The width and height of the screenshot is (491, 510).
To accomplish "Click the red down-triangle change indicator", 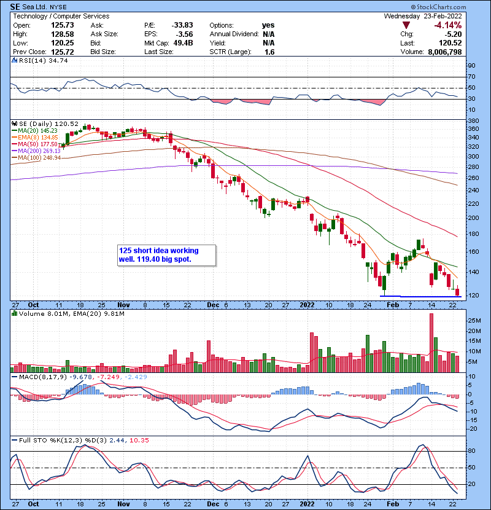I will pyautogui.click(x=406, y=25).
